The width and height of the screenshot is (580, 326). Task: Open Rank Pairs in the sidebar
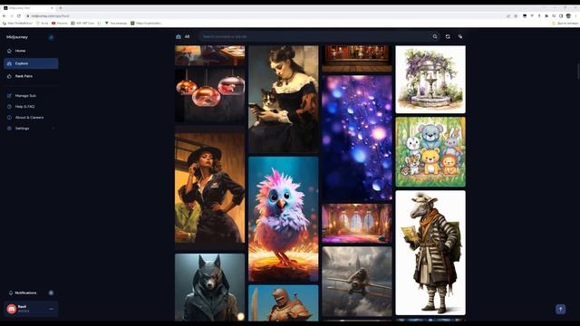point(31,76)
